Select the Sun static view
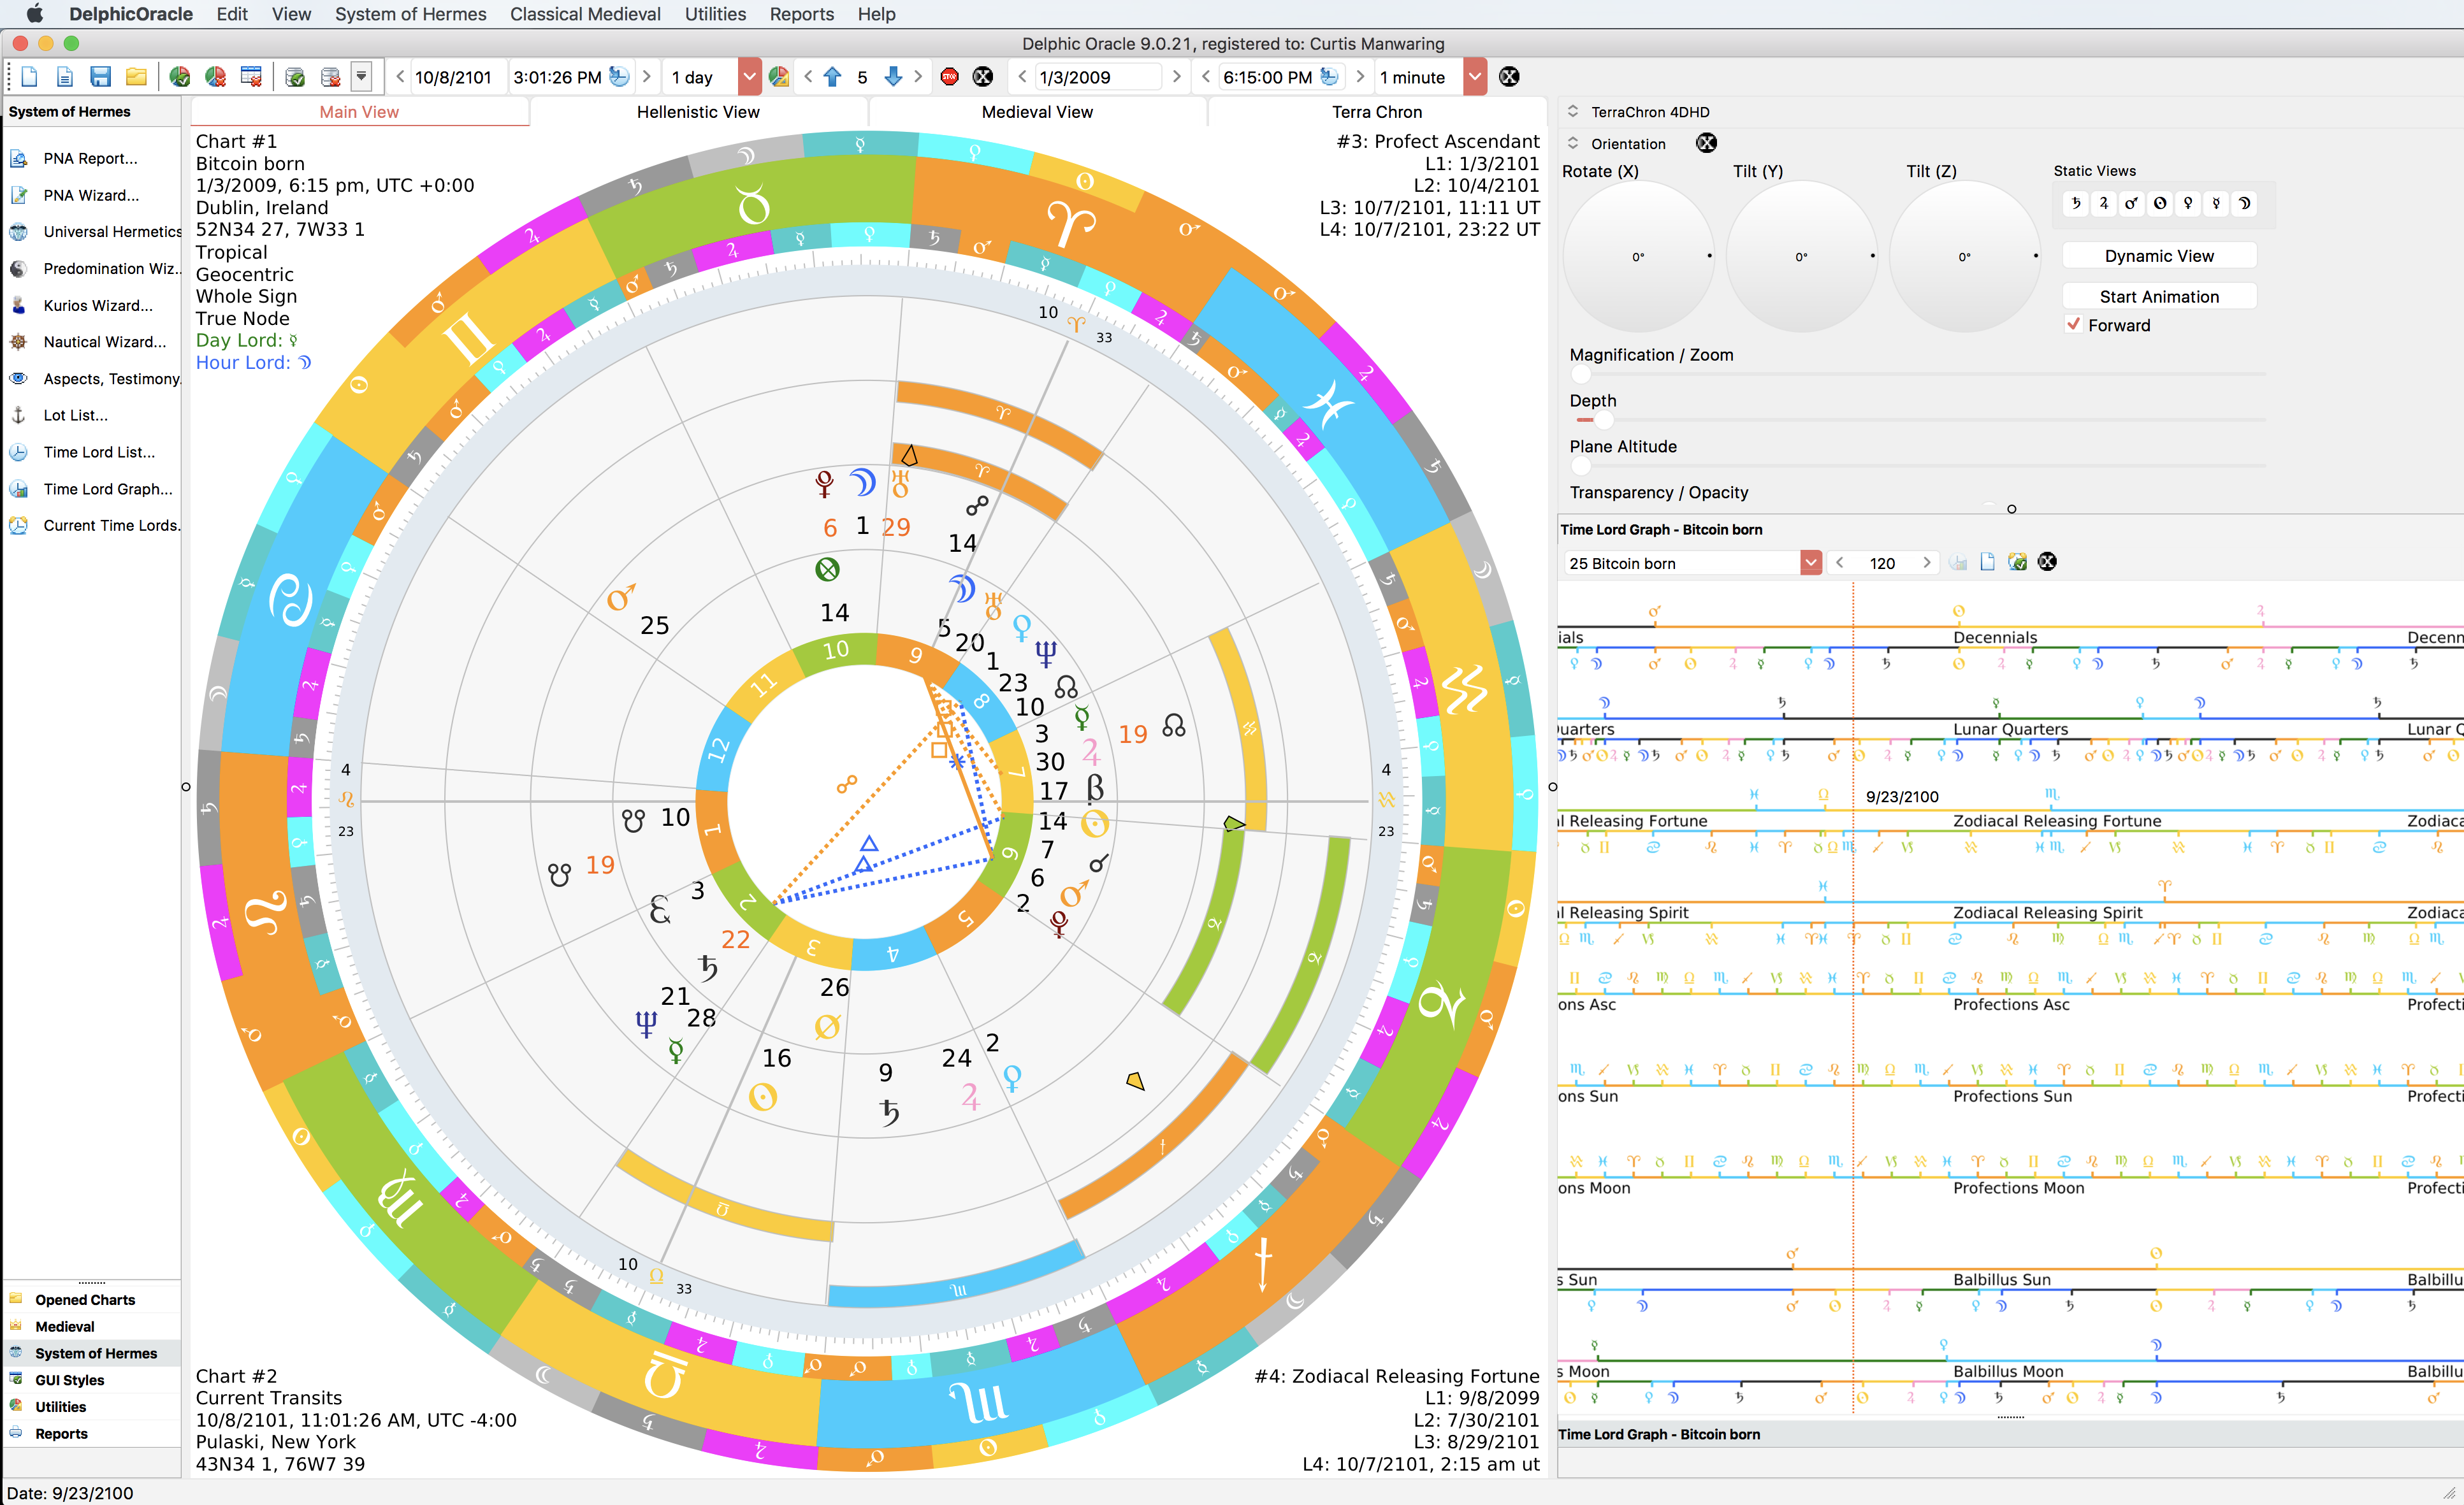This screenshot has height=1505, width=2464. coord(2160,203)
